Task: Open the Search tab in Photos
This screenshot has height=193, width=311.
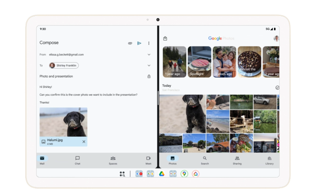Action: pyautogui.click(x=205, y=160)
